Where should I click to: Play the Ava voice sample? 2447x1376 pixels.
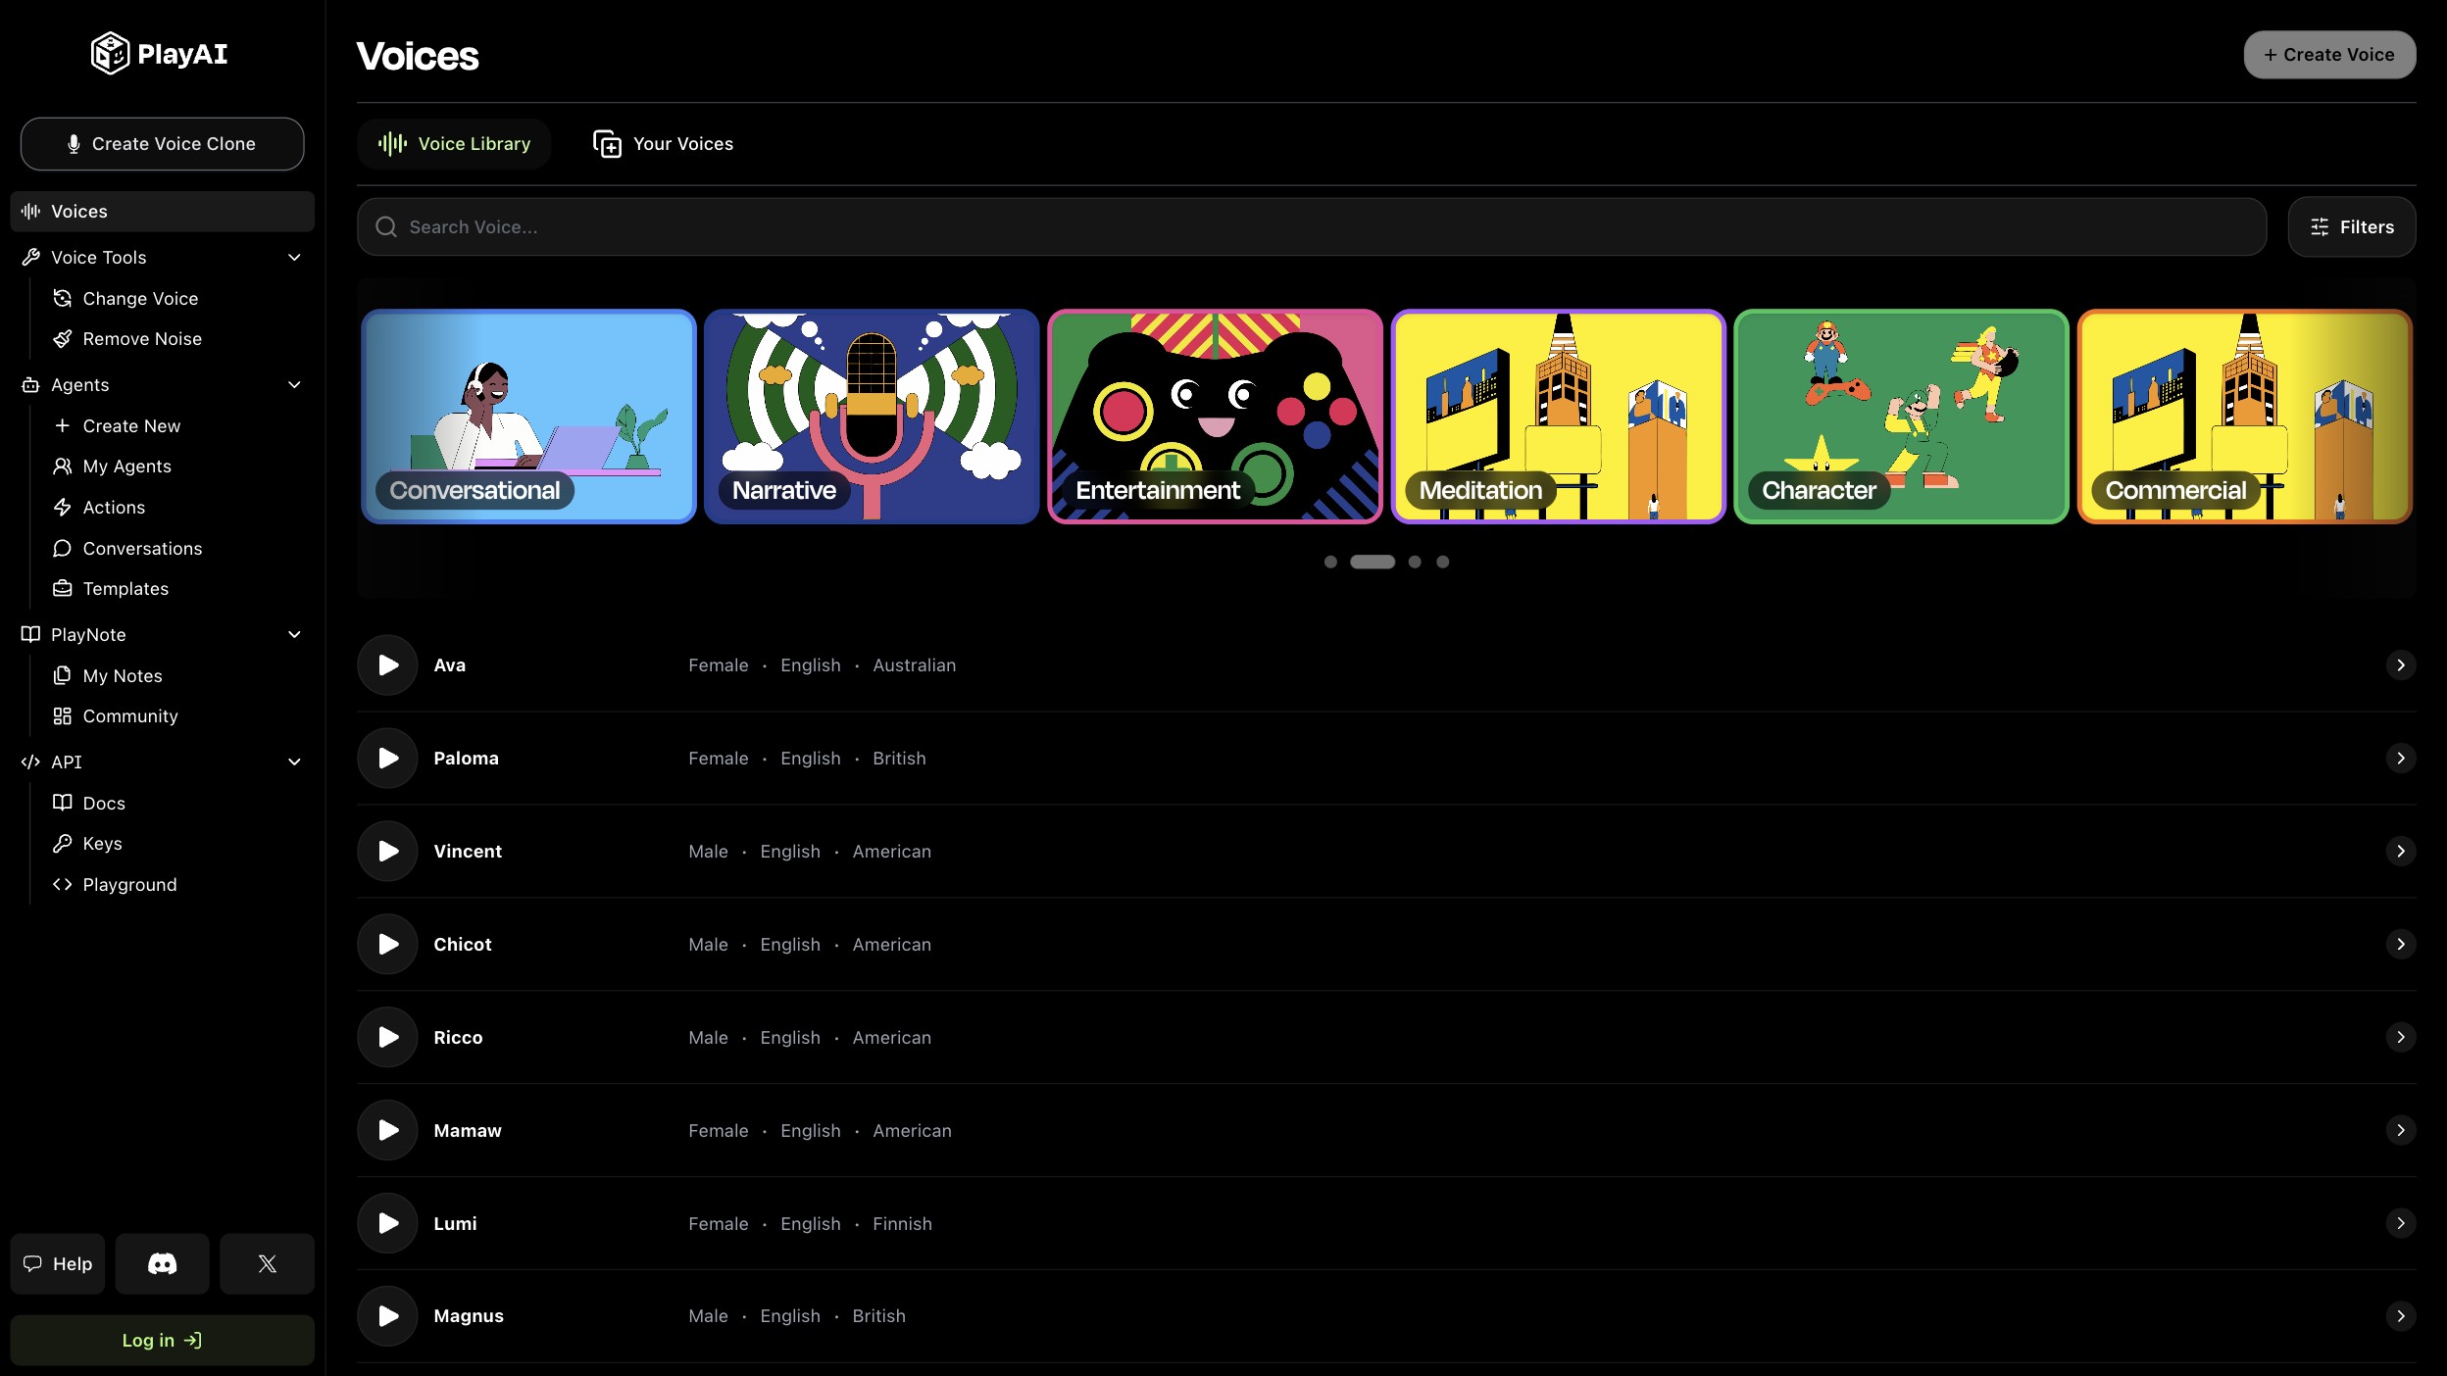coord(388,665)
